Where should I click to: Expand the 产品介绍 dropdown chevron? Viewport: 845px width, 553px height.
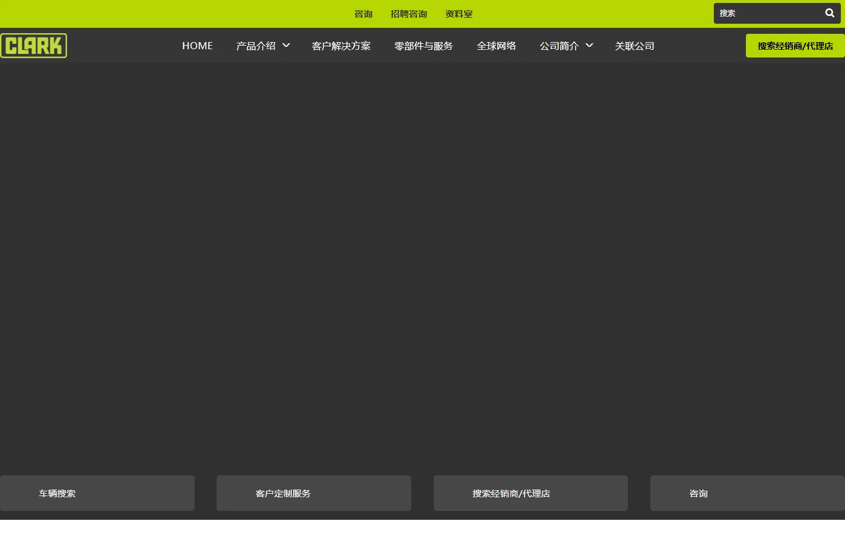pos(286,45)
